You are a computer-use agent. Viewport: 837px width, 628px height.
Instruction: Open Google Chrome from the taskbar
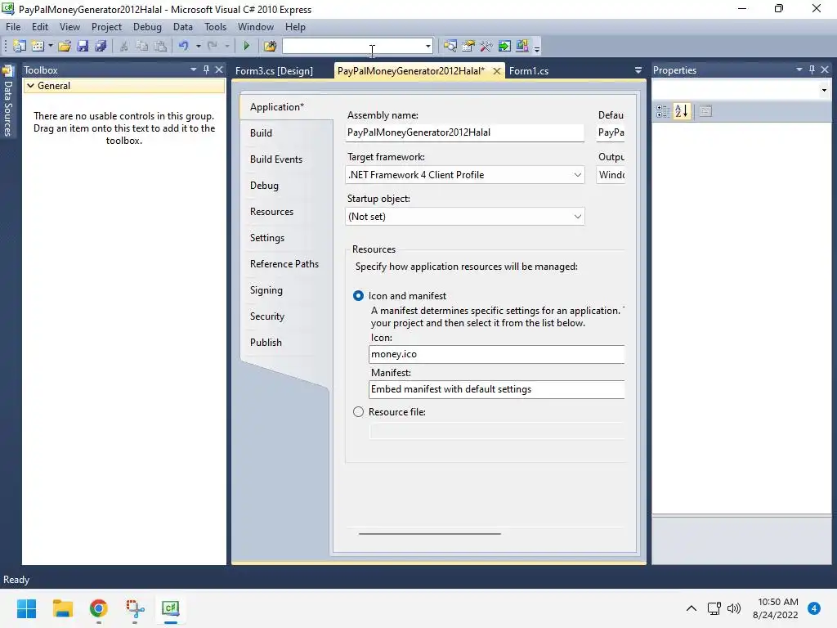[x=99, y=608]
